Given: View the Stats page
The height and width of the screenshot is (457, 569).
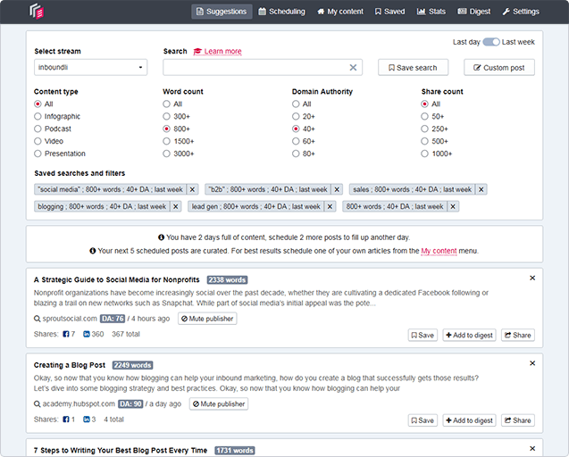Looking at the screenshot, I should click(431, 12).
